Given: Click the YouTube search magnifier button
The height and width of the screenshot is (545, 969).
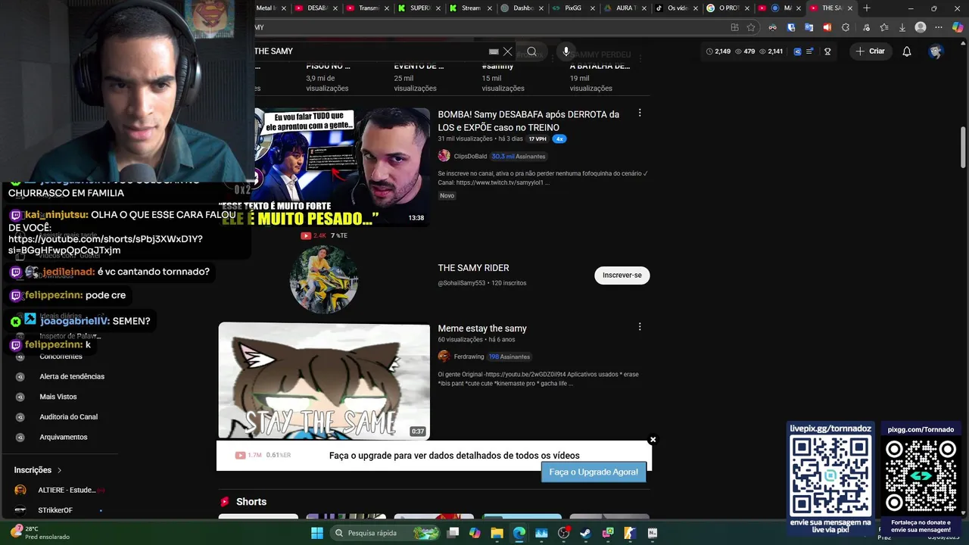Looking at the screenshot, I should coord(531,51).
